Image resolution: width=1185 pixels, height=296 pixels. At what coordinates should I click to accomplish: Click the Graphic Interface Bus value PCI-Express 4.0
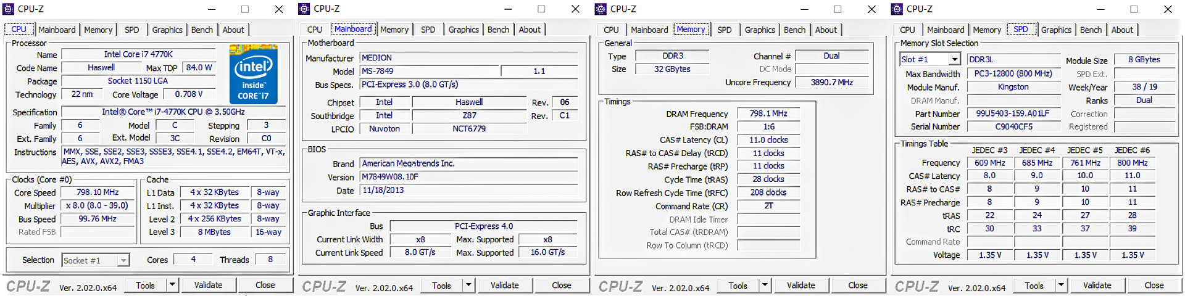click(484, 226)
